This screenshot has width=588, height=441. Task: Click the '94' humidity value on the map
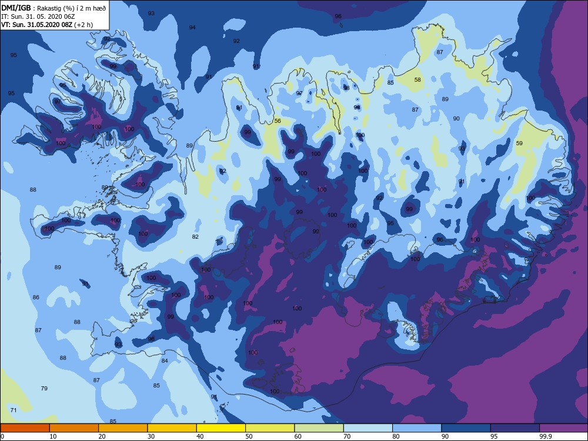pos(192,28)
